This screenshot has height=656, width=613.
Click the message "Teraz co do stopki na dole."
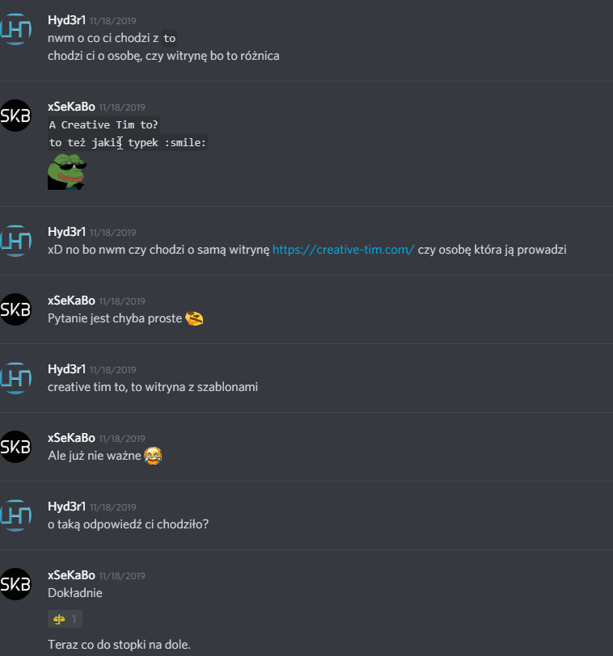tap(119, 645)
